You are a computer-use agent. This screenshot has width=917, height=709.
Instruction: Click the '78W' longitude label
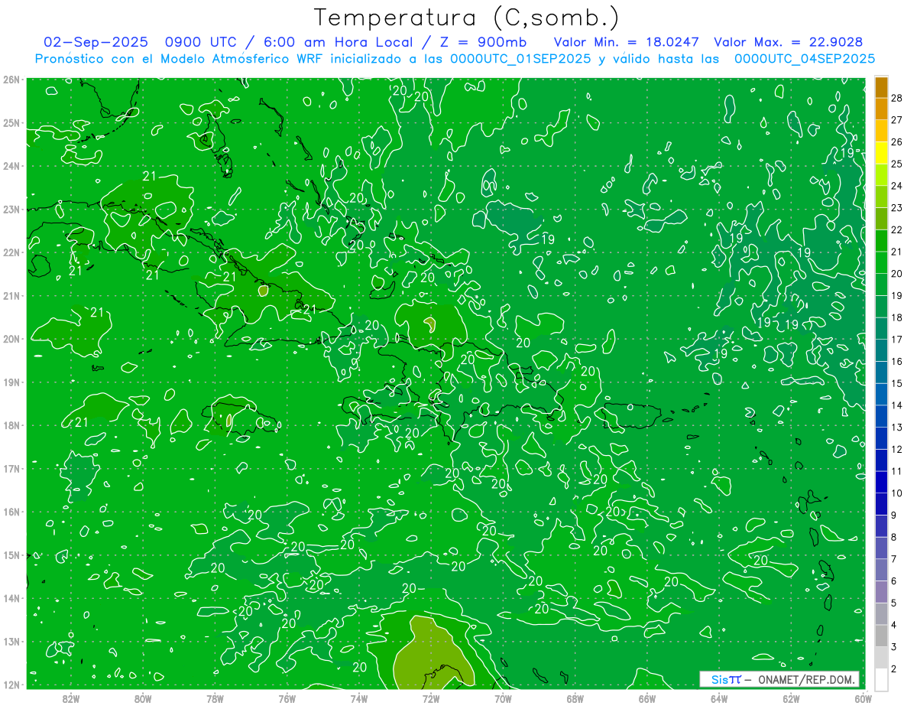[x=215, y=698]
